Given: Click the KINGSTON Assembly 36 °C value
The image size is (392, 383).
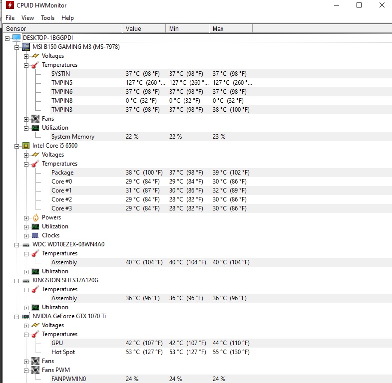Looking at the screenshot, I should (x=142, y=298).
